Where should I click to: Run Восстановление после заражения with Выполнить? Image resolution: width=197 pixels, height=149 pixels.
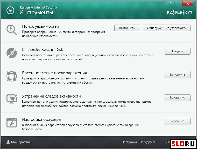click(178, 74)
